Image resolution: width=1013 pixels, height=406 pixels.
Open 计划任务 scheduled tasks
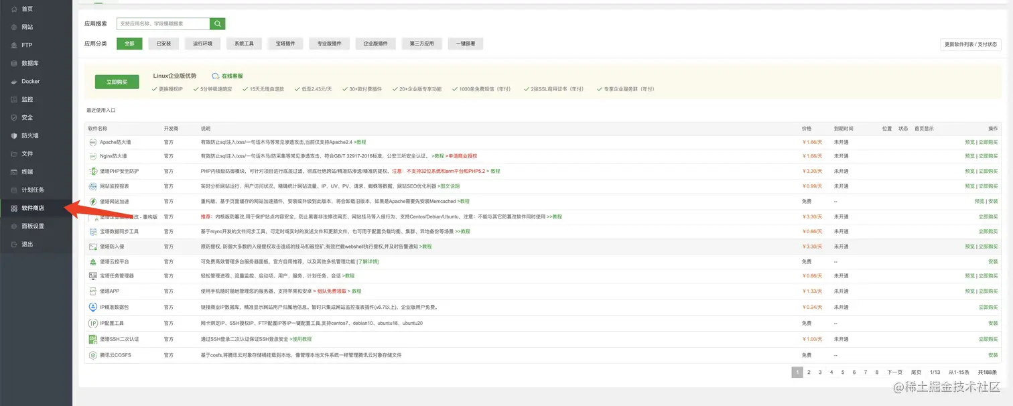[36, 190]
